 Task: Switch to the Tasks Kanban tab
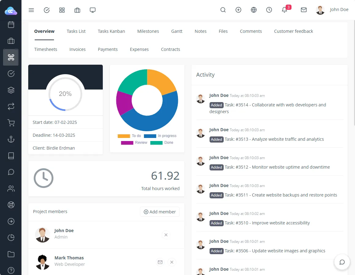[x=111, y=31]
